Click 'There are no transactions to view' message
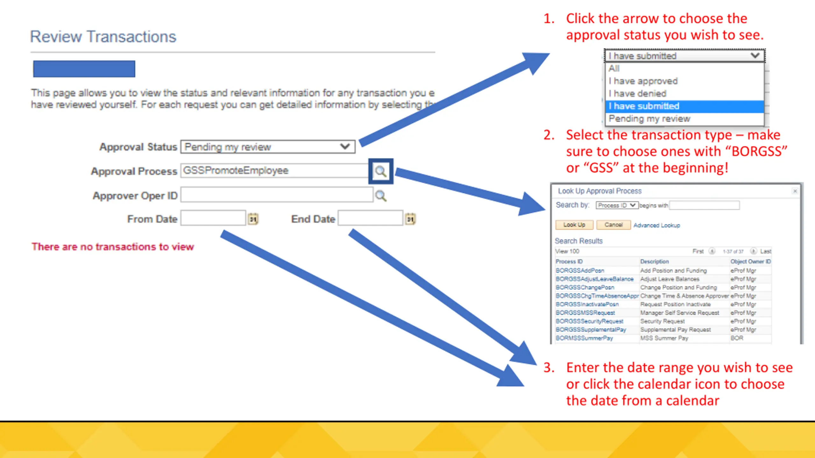 (113, 247)
